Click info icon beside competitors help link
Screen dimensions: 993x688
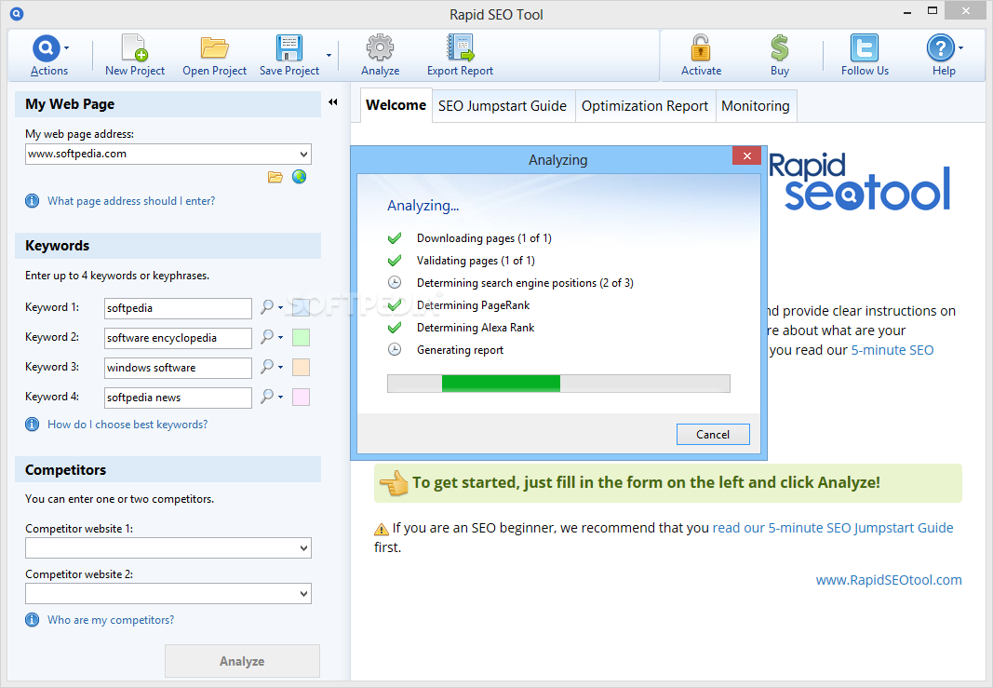click(33, 620)
